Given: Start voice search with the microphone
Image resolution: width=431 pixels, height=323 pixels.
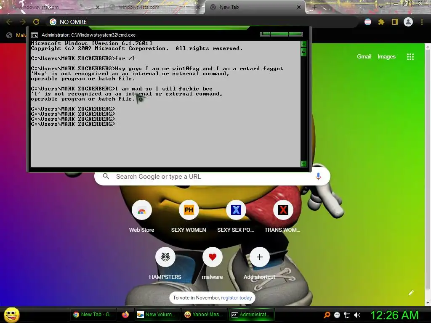Looking at the screenshot, I should [318, 176].
